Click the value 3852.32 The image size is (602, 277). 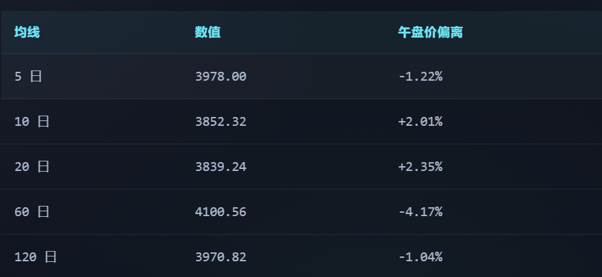(221, 122)
